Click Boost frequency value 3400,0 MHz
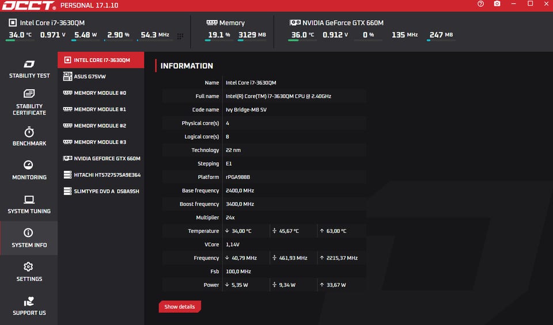The image size is (553, 325). coord(240,204)
